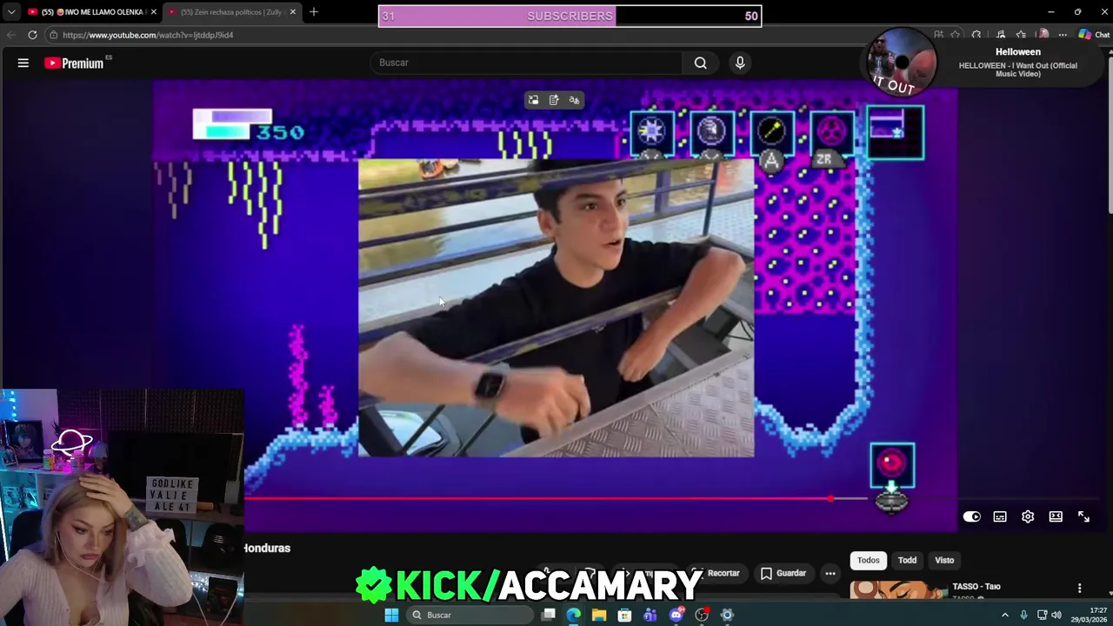Select the Visto filter chip
The width and height of the screenshot is (1113, 626).
click(x=944, y=560)
